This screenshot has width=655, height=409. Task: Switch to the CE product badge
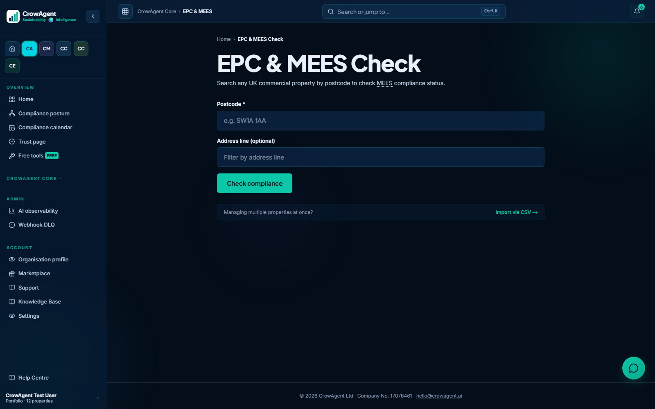[12, 66]
